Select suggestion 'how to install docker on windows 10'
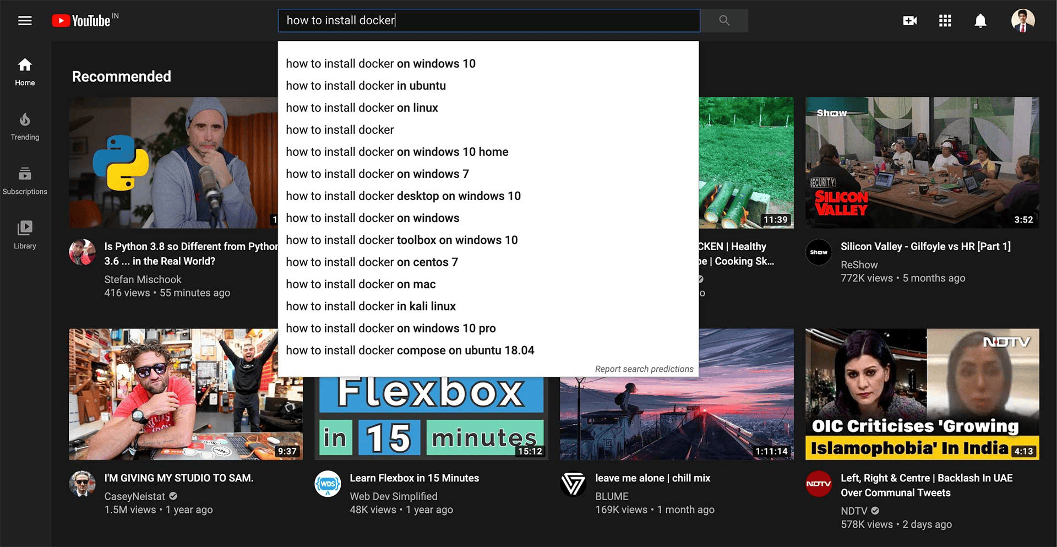1057x547 pixels. [488, 63]
